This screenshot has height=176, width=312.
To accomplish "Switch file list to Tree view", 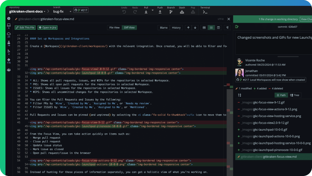I will click(294, 95).
